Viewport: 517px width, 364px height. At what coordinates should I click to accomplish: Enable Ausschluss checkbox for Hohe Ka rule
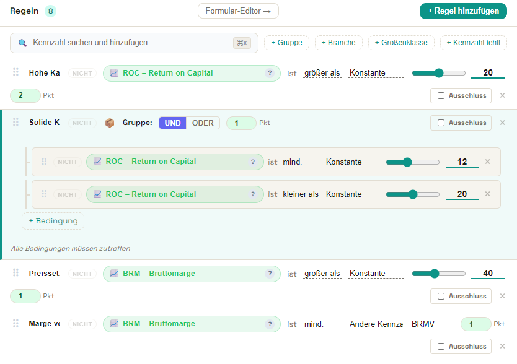click(x=441, y=95)
